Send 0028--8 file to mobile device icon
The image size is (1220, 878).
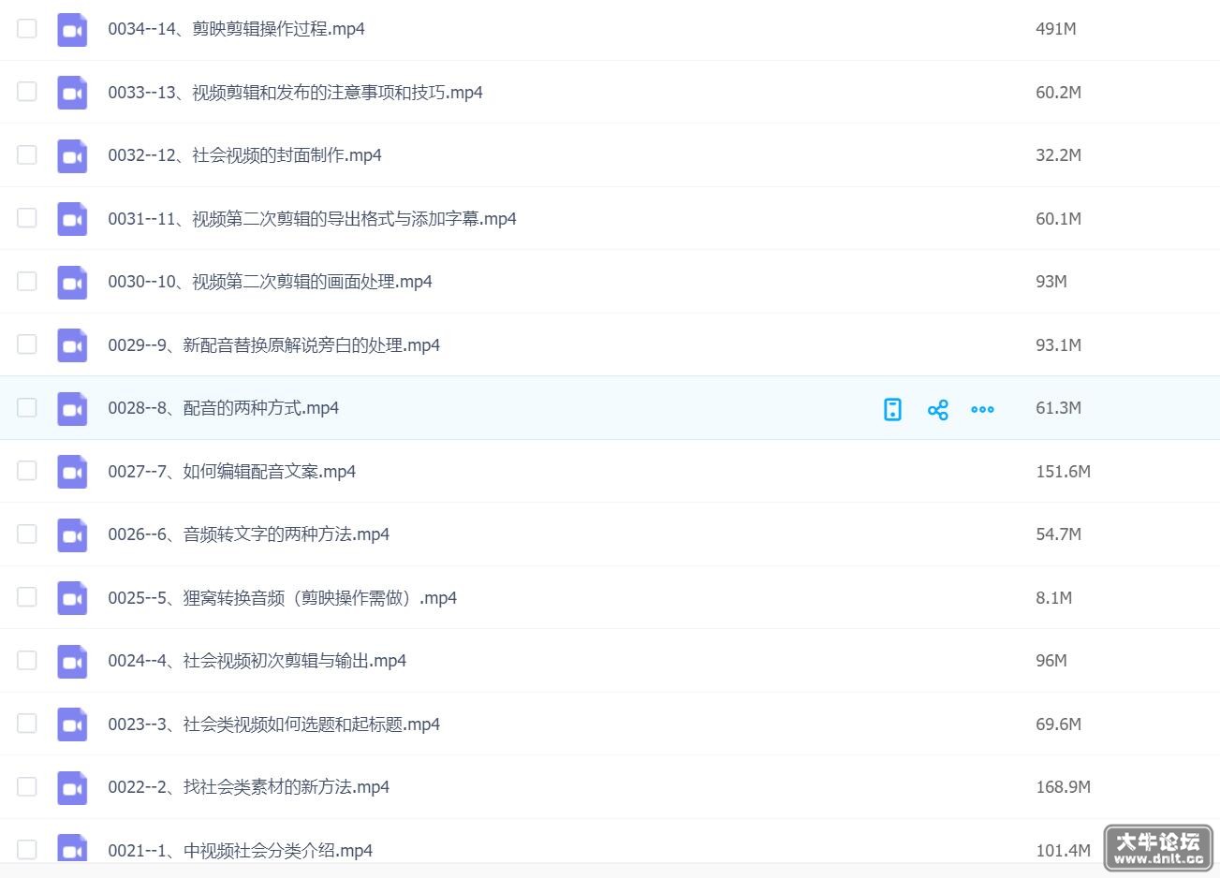(x=892, y=409)
